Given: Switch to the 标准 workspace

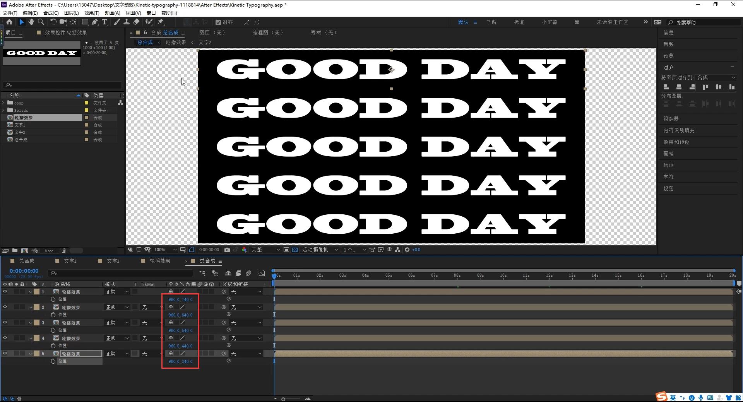Looking at the screenshot, I should coord(519,22).
